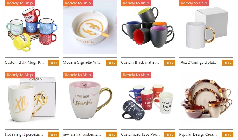Click BUY for Custom Bulk Mugs
Screen dimensions: 238x140
coord(53,63)
